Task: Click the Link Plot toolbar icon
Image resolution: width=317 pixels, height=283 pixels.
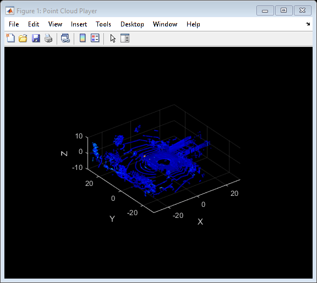Action: [x=65, y=38]
